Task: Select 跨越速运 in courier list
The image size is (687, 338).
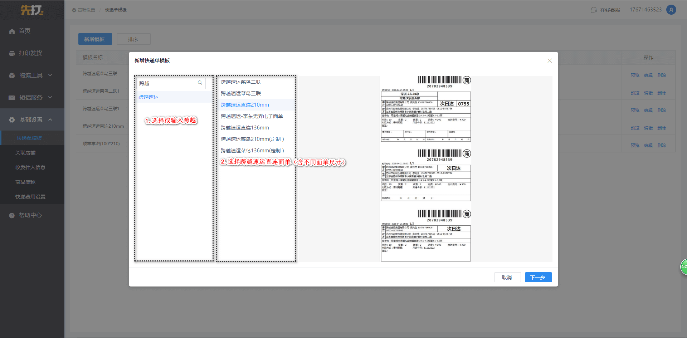Action: [174, 97]
